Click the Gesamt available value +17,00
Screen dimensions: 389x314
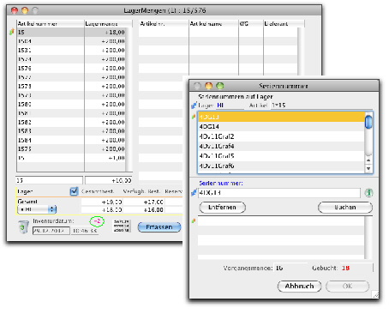coord(153,202)
